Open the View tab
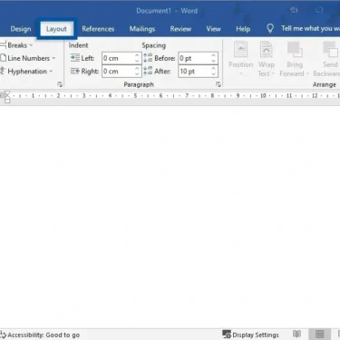The width and height of the screenshot is (340, 340). coord(213,29)
